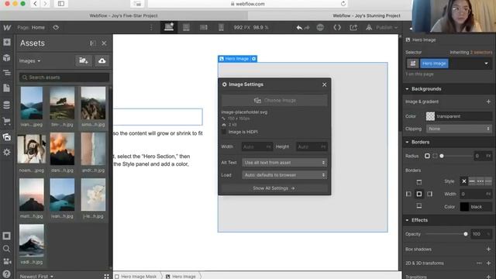Open the Ecommerce cart panel
The width and height of the screenshot is (496, 279).
[x=7, y=121]
